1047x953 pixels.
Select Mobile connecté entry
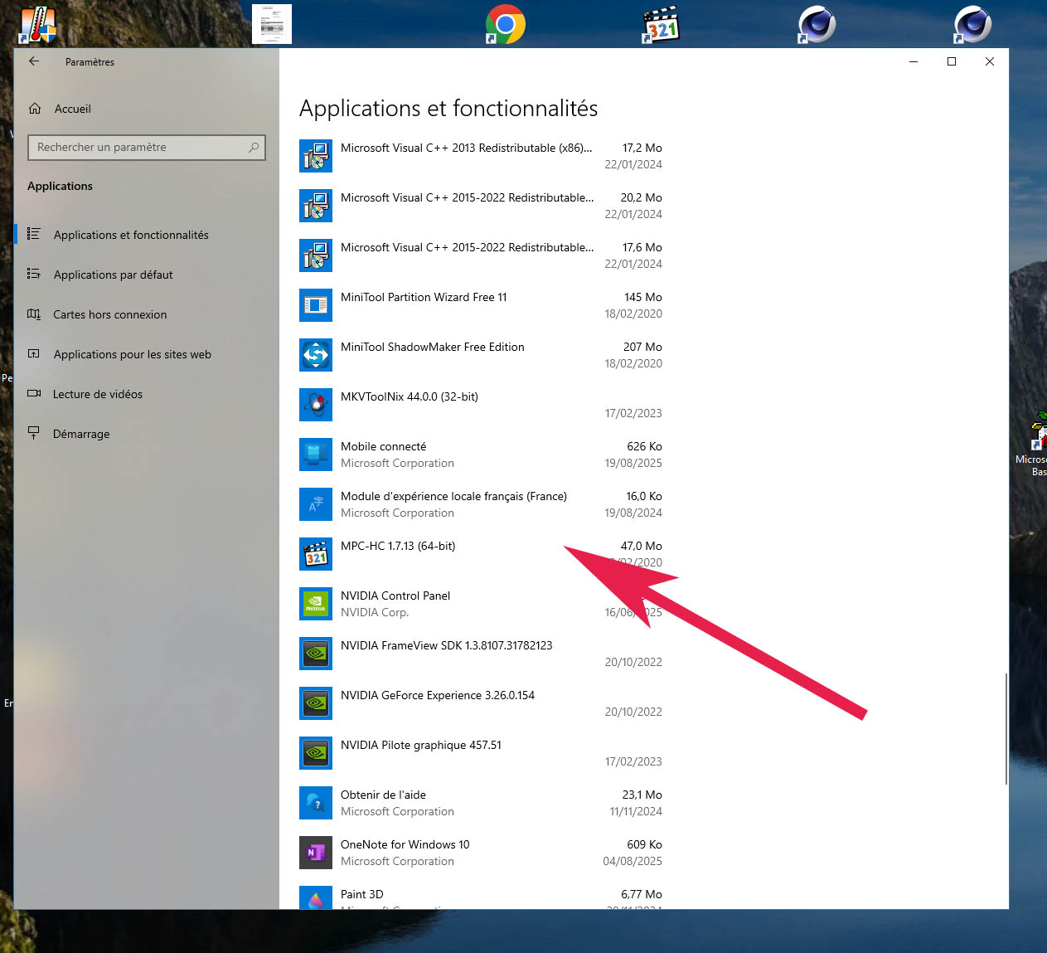coord(481,455)
